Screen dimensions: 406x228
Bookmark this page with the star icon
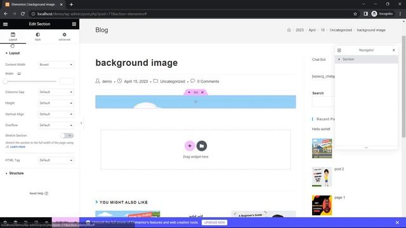355,14
